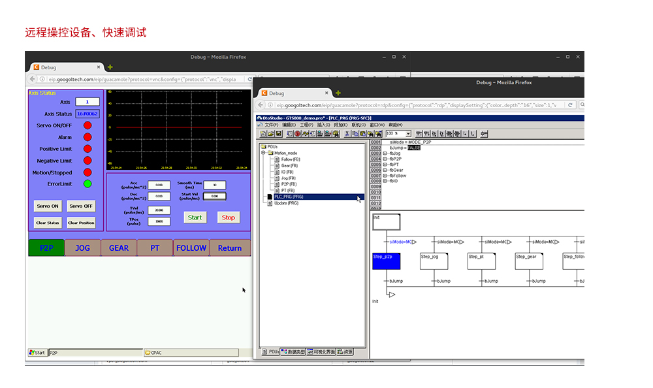This screenshot has height=388, width=653.
Task: Click the green Start button
Action: pyautogui.click(x=195, y=217)
